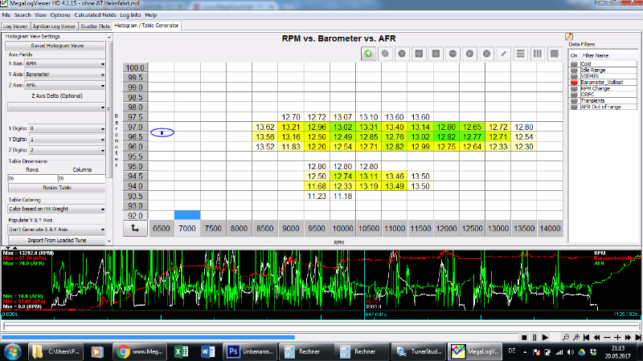
Task: Click the vertical columns layout toolbar icon
Action: coord(537,54)
